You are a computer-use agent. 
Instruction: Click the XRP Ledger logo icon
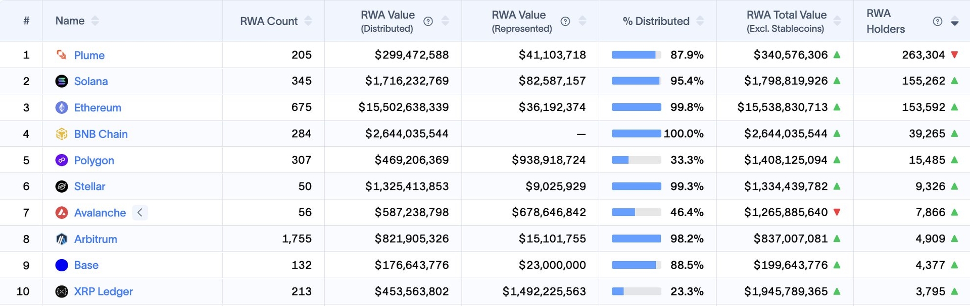coord(62,291)
